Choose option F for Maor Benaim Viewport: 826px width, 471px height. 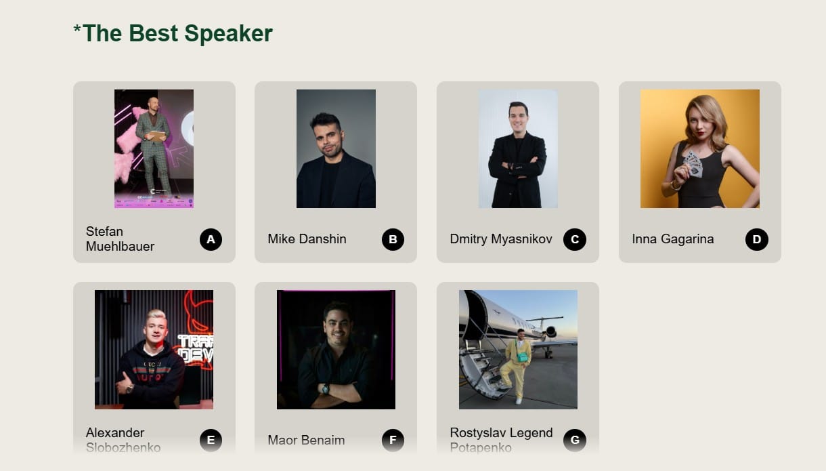393,441
